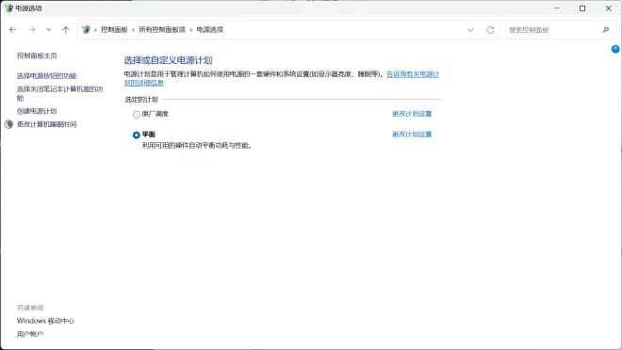The width and height of the screenshot is (622, 350).
Task: Select the 平衡 power plan radio button
Action: (137, 135)
